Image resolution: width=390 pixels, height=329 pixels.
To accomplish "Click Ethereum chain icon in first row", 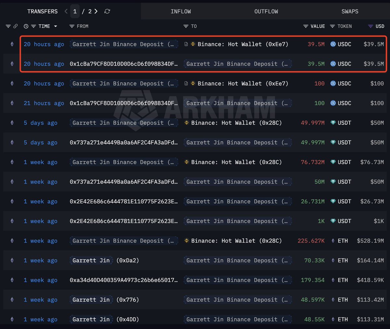I will click(x=12, y=44).
